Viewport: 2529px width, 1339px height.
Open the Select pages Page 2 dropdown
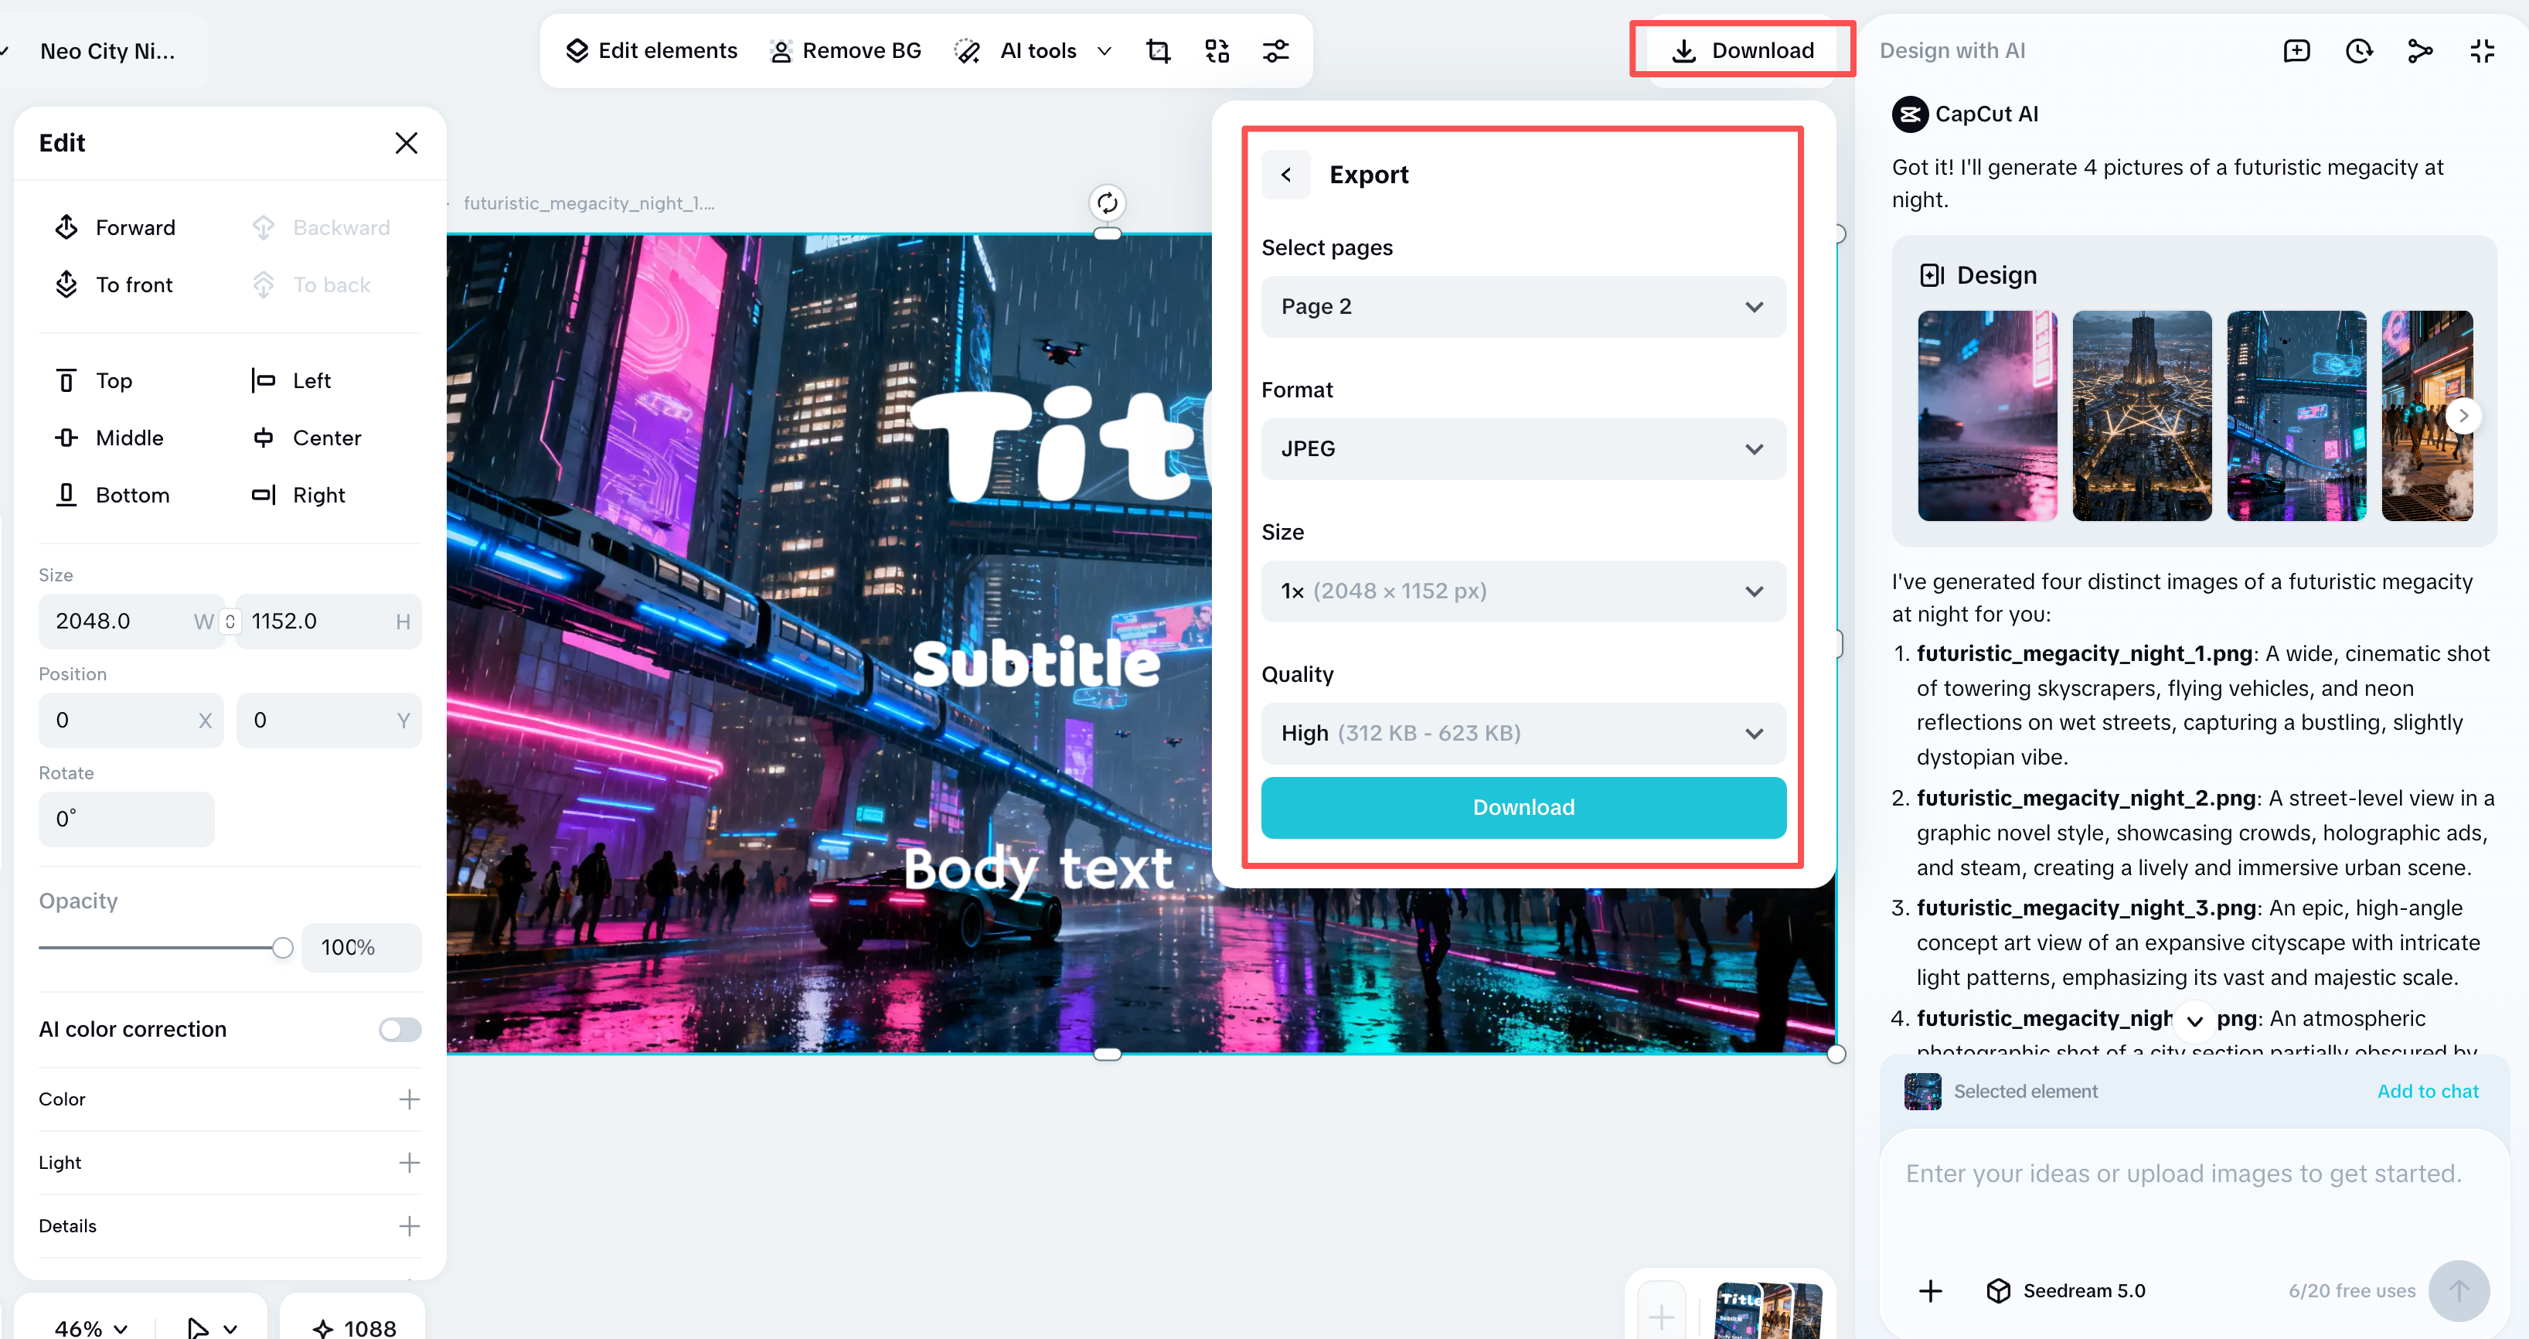1522,307
